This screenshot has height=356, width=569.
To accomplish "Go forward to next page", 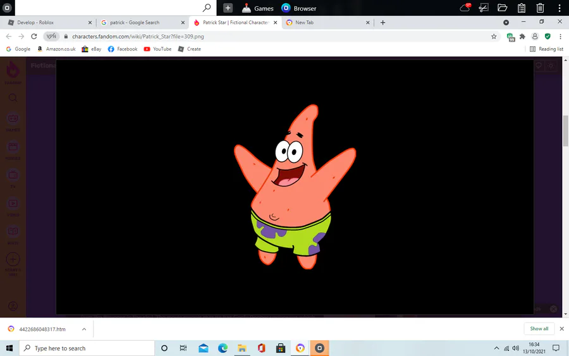I will pos(21,36).
